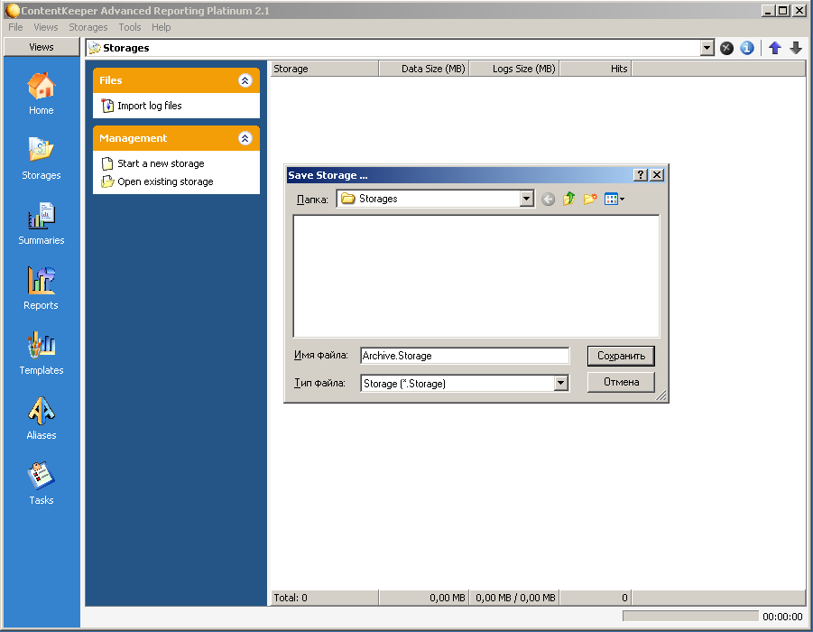Click the Hits column header

pos(596,69)
